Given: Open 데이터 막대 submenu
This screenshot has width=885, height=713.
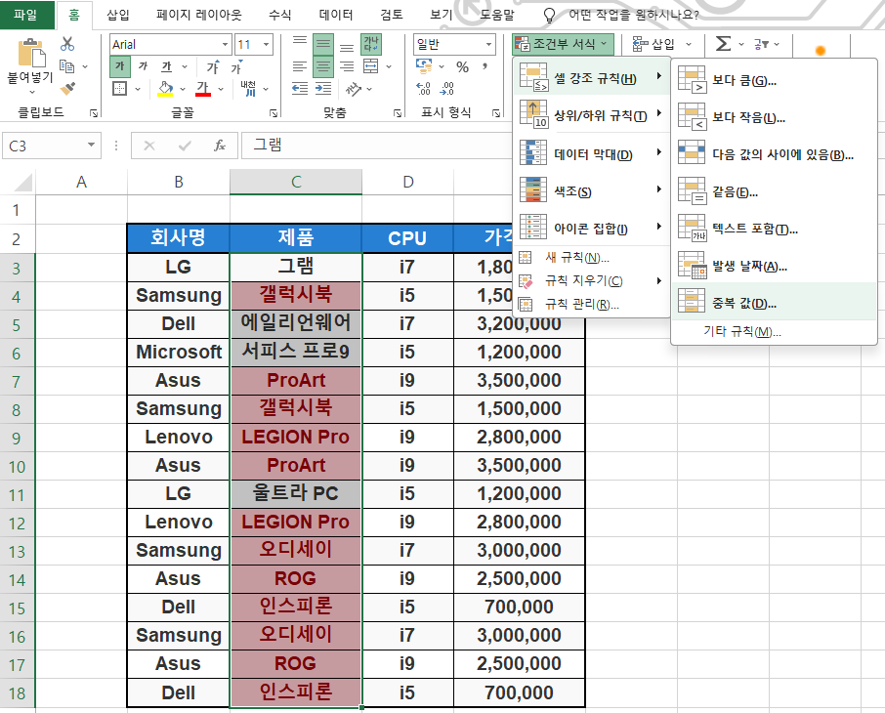Looking at the screenshot, I should 592,153.
